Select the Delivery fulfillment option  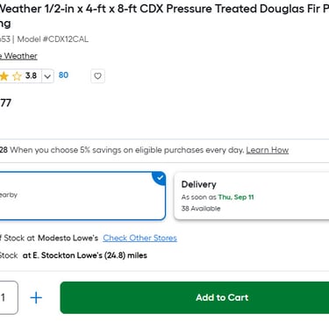(252, 196)
